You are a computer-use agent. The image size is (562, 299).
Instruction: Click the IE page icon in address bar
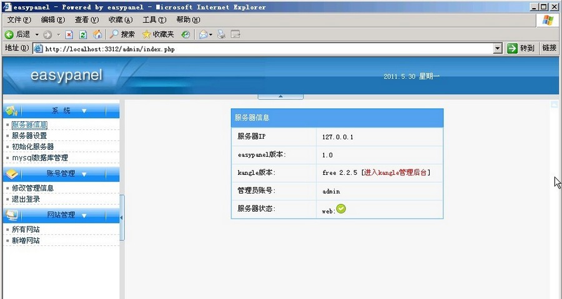[38, 49]
